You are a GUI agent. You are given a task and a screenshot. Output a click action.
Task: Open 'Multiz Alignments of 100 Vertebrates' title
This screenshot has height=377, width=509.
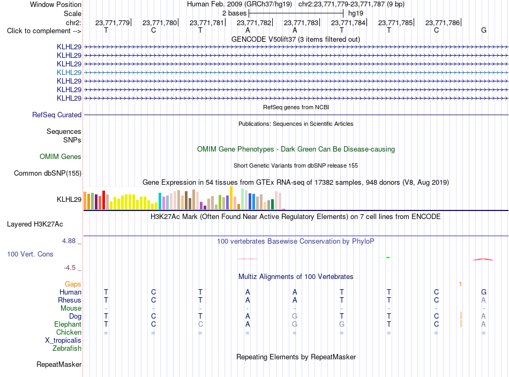pos(296,277)
